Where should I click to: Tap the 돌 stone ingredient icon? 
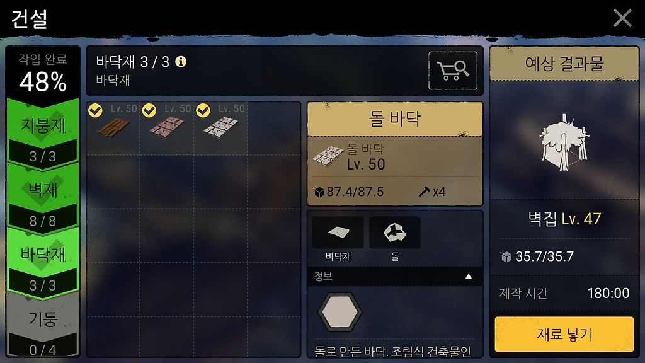(x=395, y=233)
